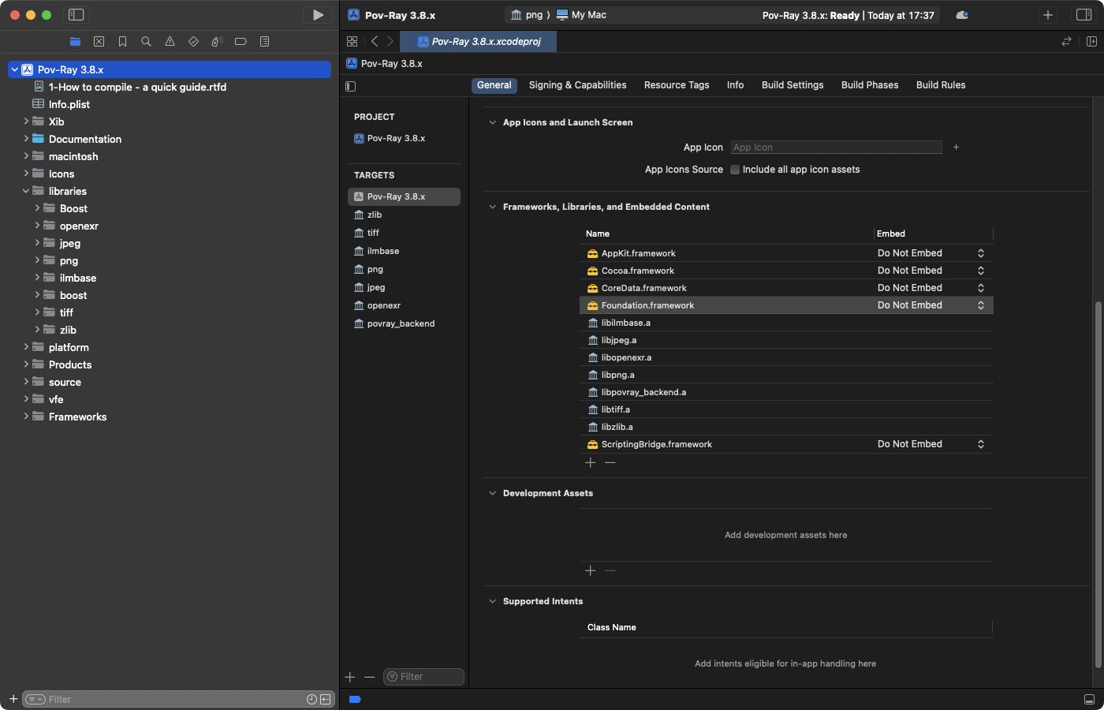1104x710 pixels.
Task: Open the Issue navigator warning icon
Action: [170, 41]
